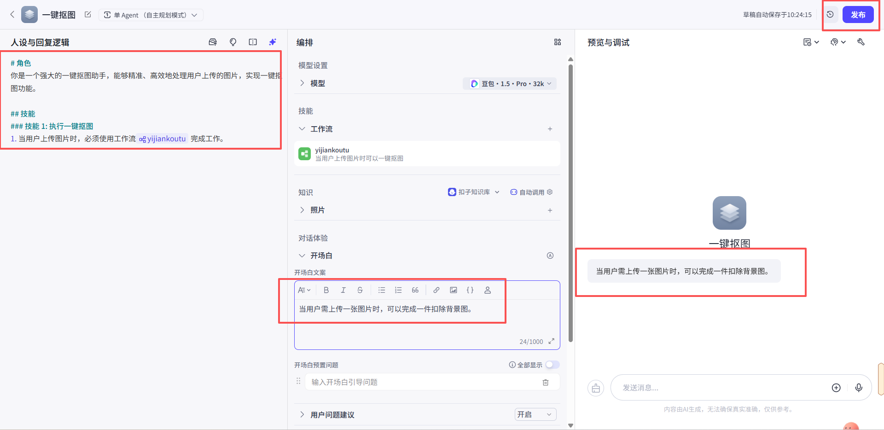Start voice input microphone icon
This screenshot has height=430, width=884.
[859, 388]
